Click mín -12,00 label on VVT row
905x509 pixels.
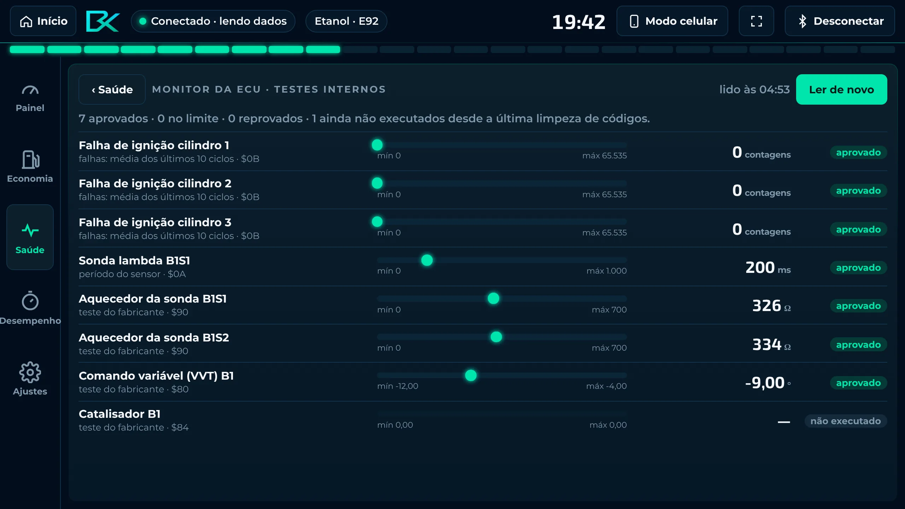click(398, 386)
